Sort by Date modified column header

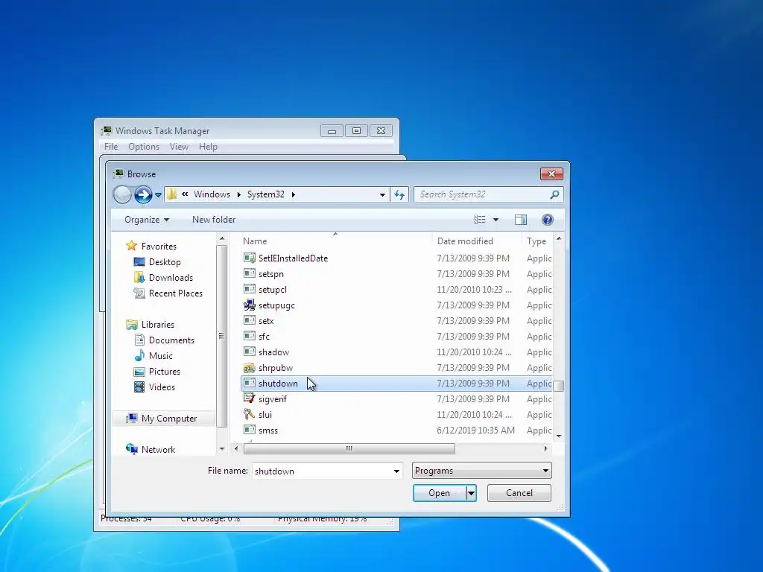(476, 241)
